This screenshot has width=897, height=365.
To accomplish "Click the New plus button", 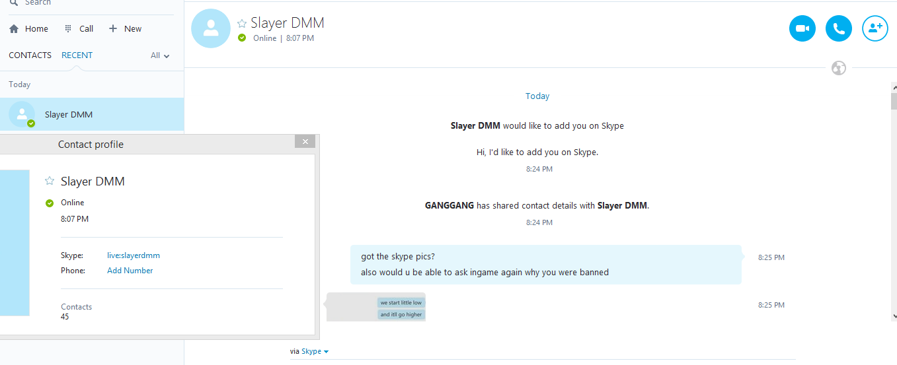I will [x=125, y=29].
